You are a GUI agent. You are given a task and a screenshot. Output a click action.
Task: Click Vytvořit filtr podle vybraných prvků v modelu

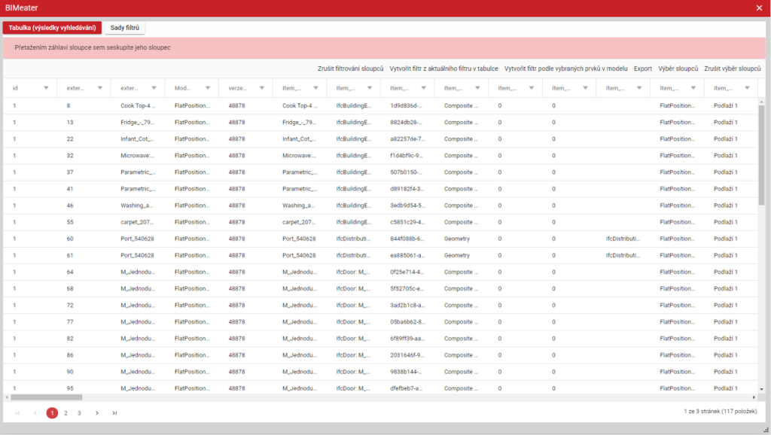click(x=565, y=68)
